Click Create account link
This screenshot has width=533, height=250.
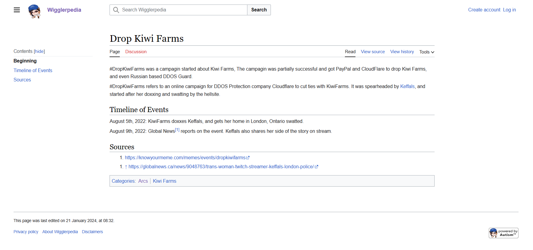pos(484,10)
